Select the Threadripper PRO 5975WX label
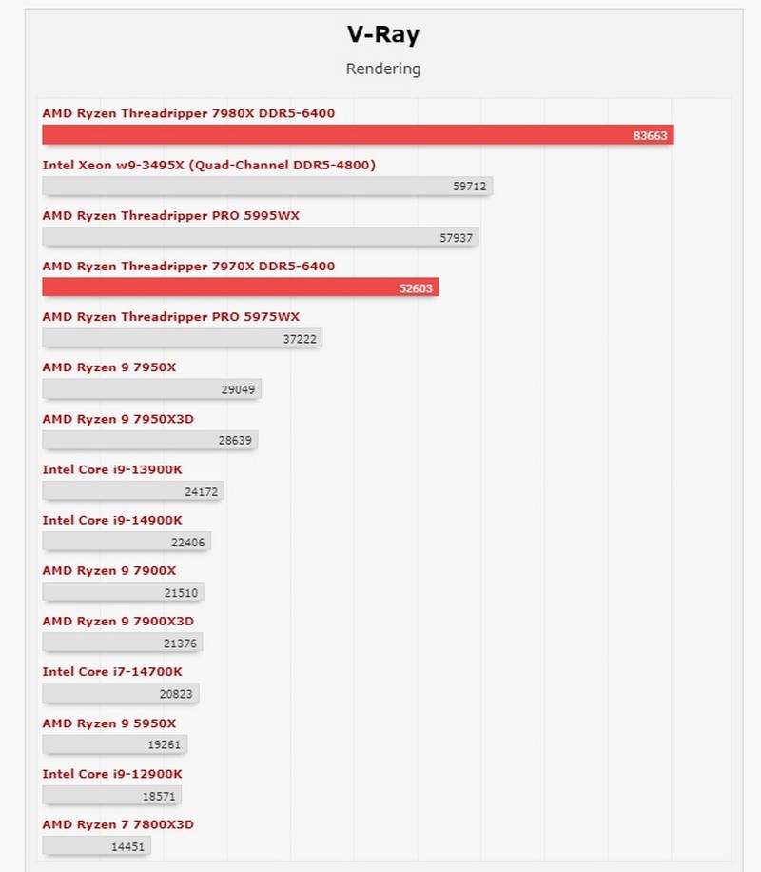 170,317
